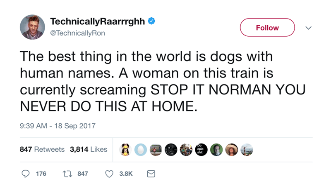The width and height of the screenshot is (331, 193).
Task: Open the green background man avatar profile
Action: [216, 150]
